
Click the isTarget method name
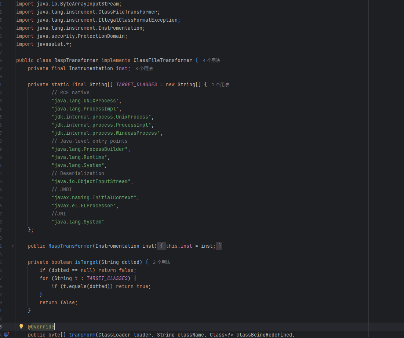[87, 262]
